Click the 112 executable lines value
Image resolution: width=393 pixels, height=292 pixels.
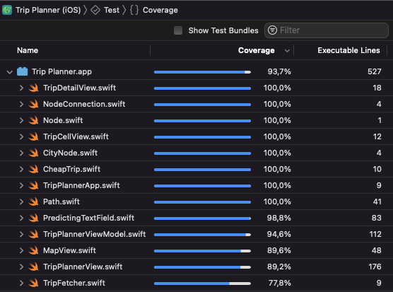point(375,234)
